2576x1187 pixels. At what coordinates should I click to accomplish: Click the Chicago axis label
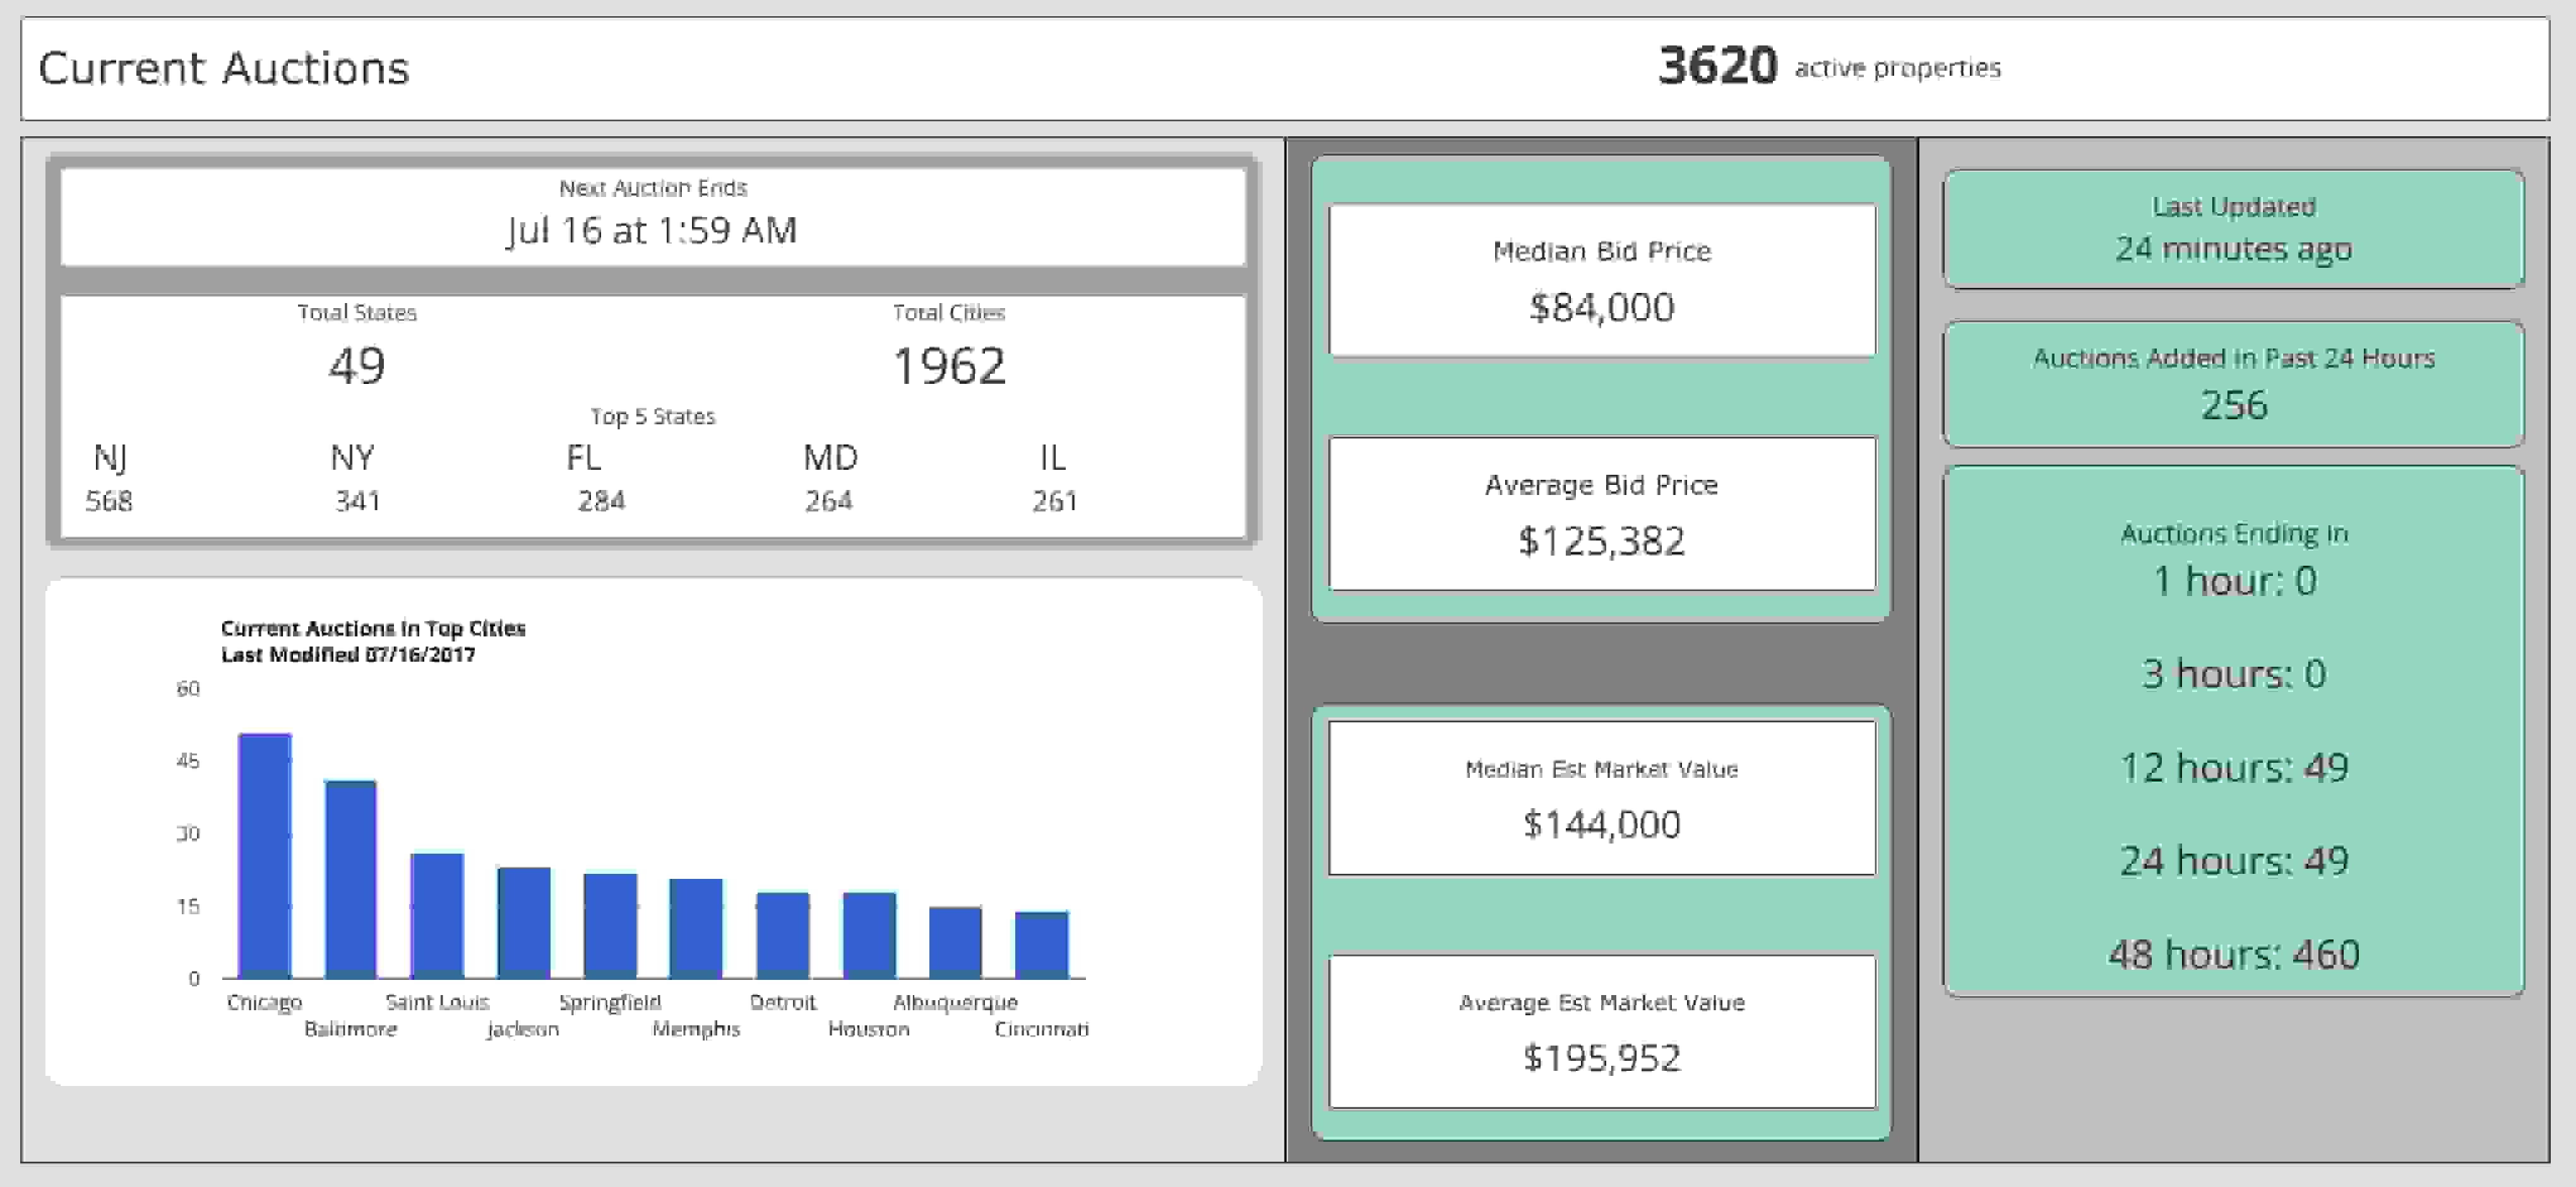tap(264, 1002)
